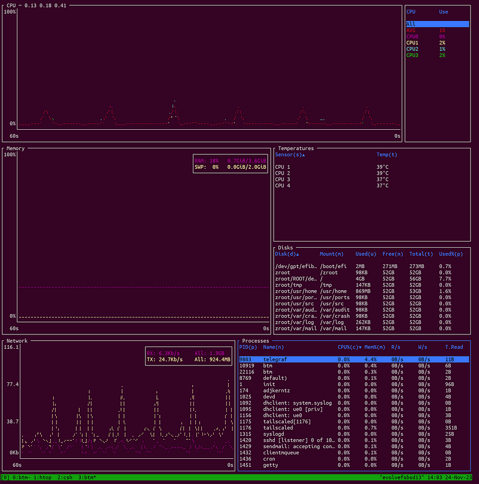
Task: Select the getty process row
Action: point(354,465)
